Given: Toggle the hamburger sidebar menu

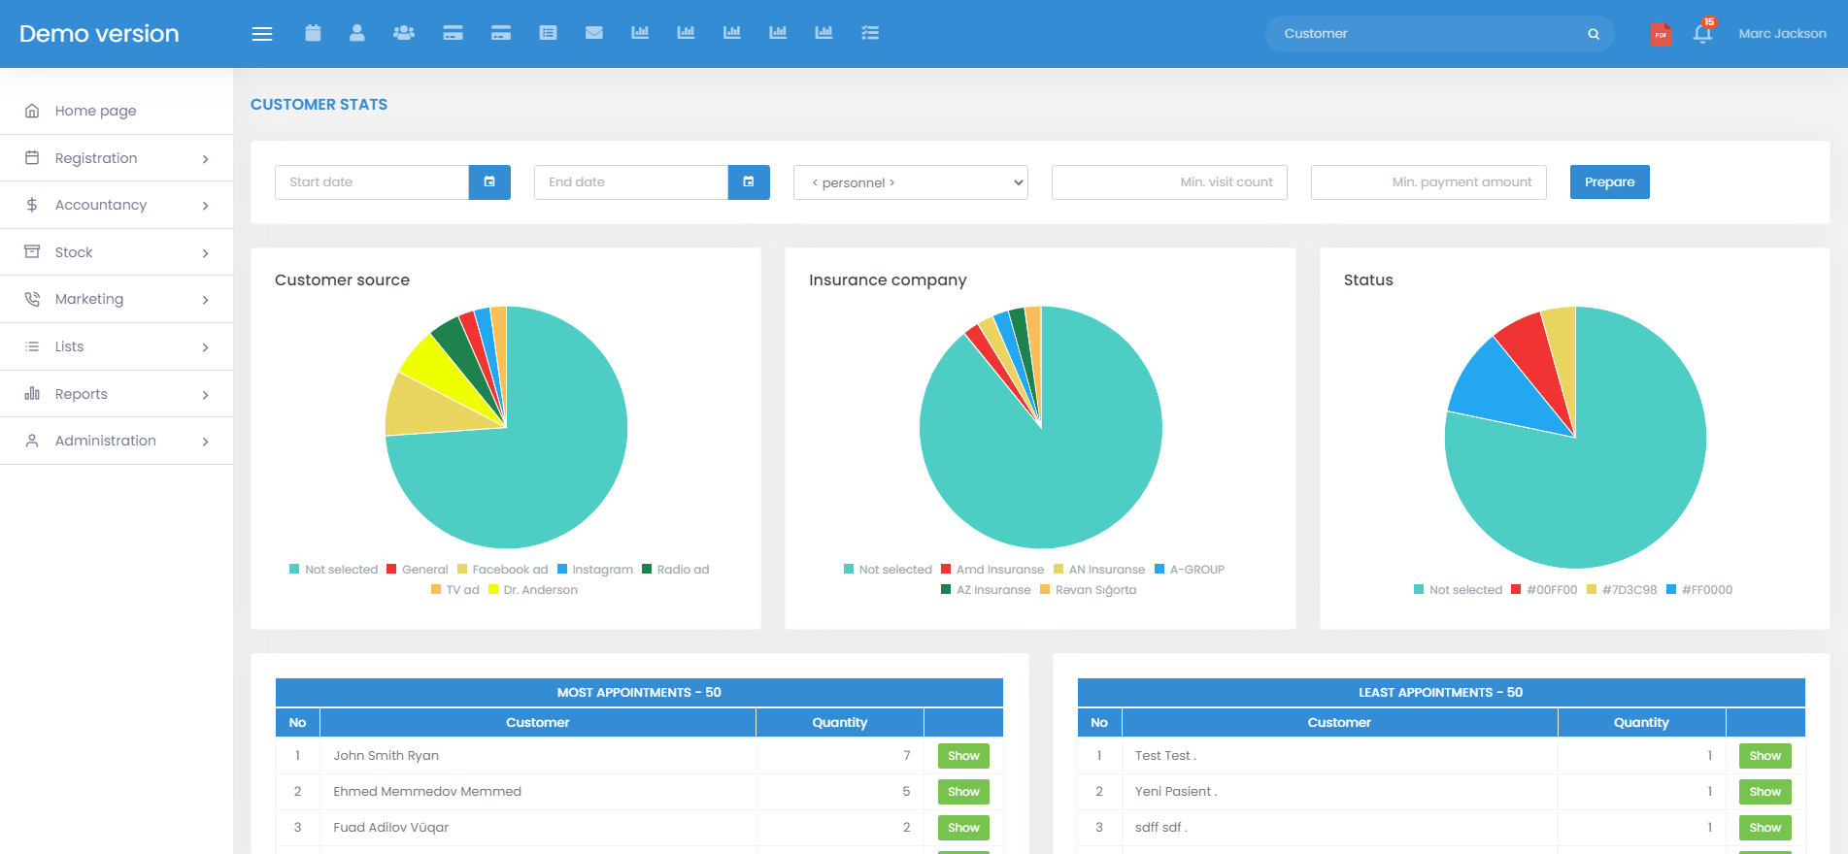Looking at the screenshot, I should point(262,34).
